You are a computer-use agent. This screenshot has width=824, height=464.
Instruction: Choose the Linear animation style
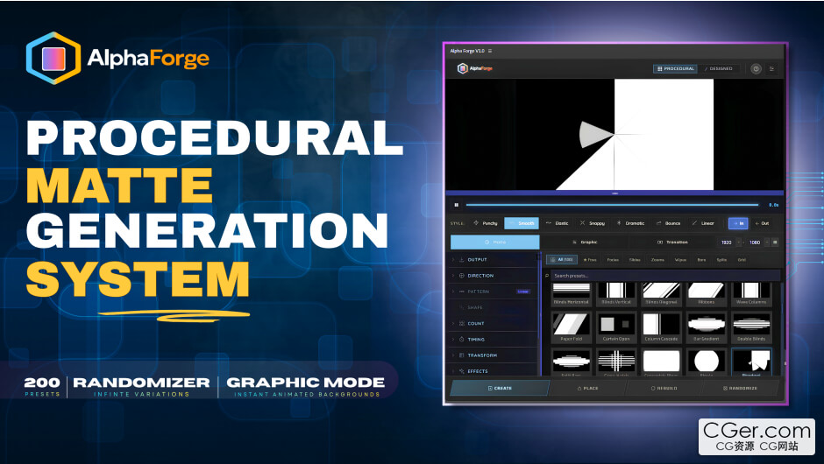coord(703,223)
